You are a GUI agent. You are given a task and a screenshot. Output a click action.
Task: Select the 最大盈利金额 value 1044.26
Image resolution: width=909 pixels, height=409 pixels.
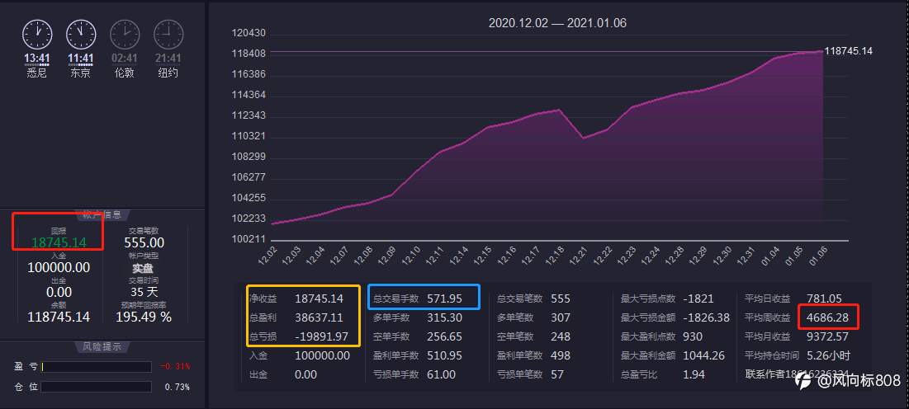703,355
